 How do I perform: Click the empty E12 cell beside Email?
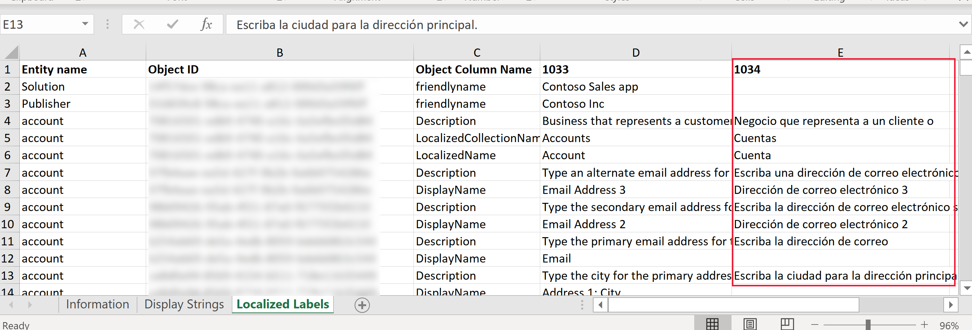point(840,258)
